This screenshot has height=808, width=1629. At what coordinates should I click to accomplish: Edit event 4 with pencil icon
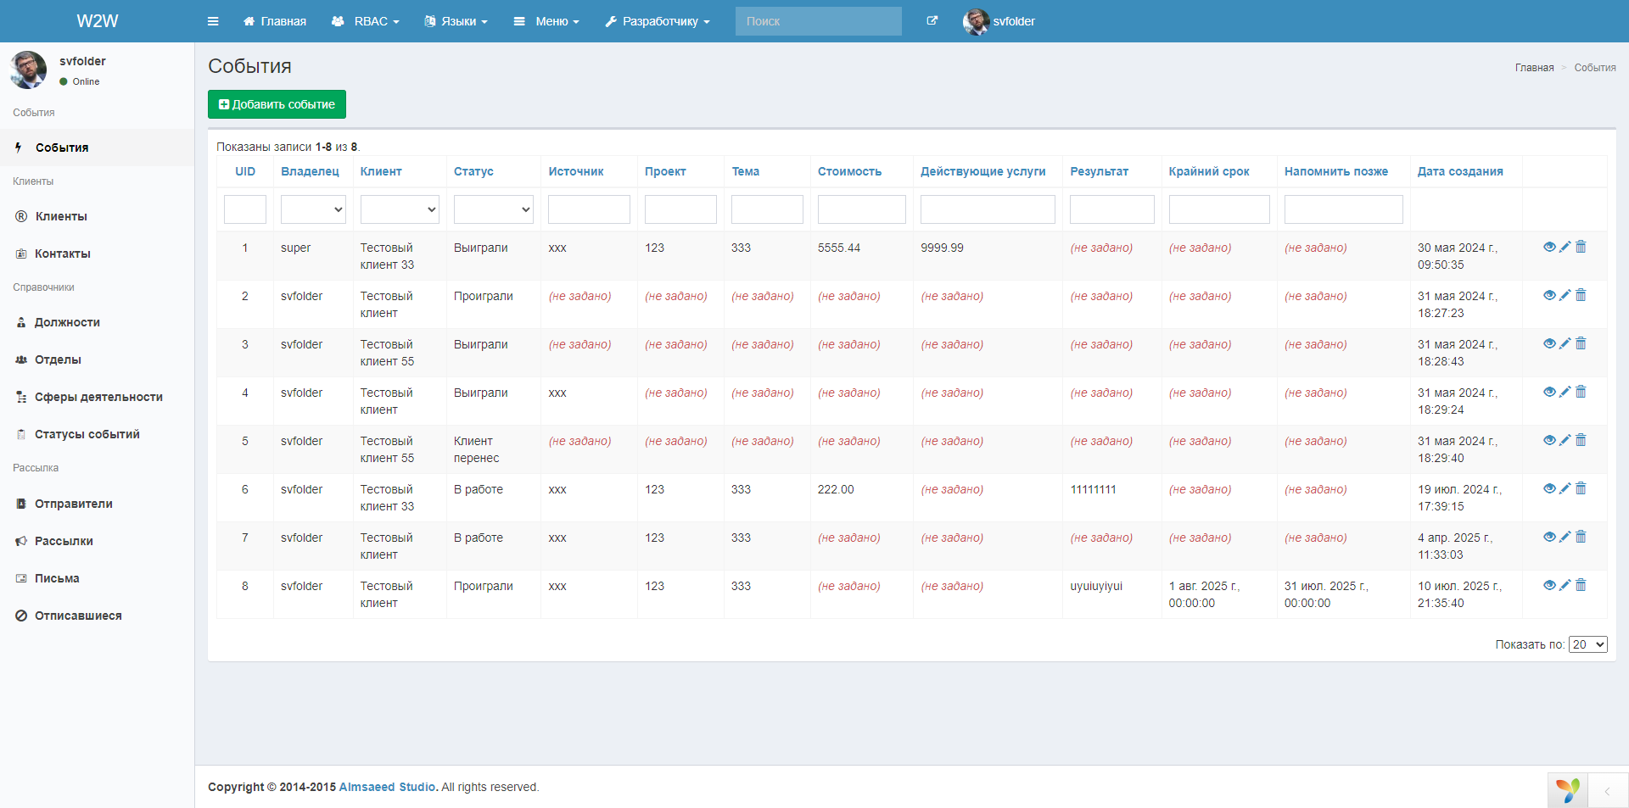1565,392
